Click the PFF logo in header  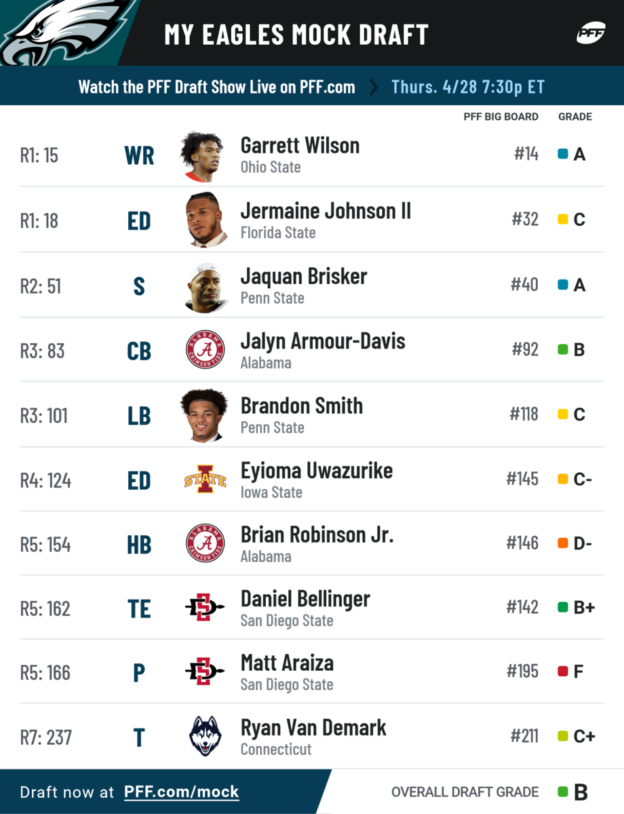tap(590, 34)
